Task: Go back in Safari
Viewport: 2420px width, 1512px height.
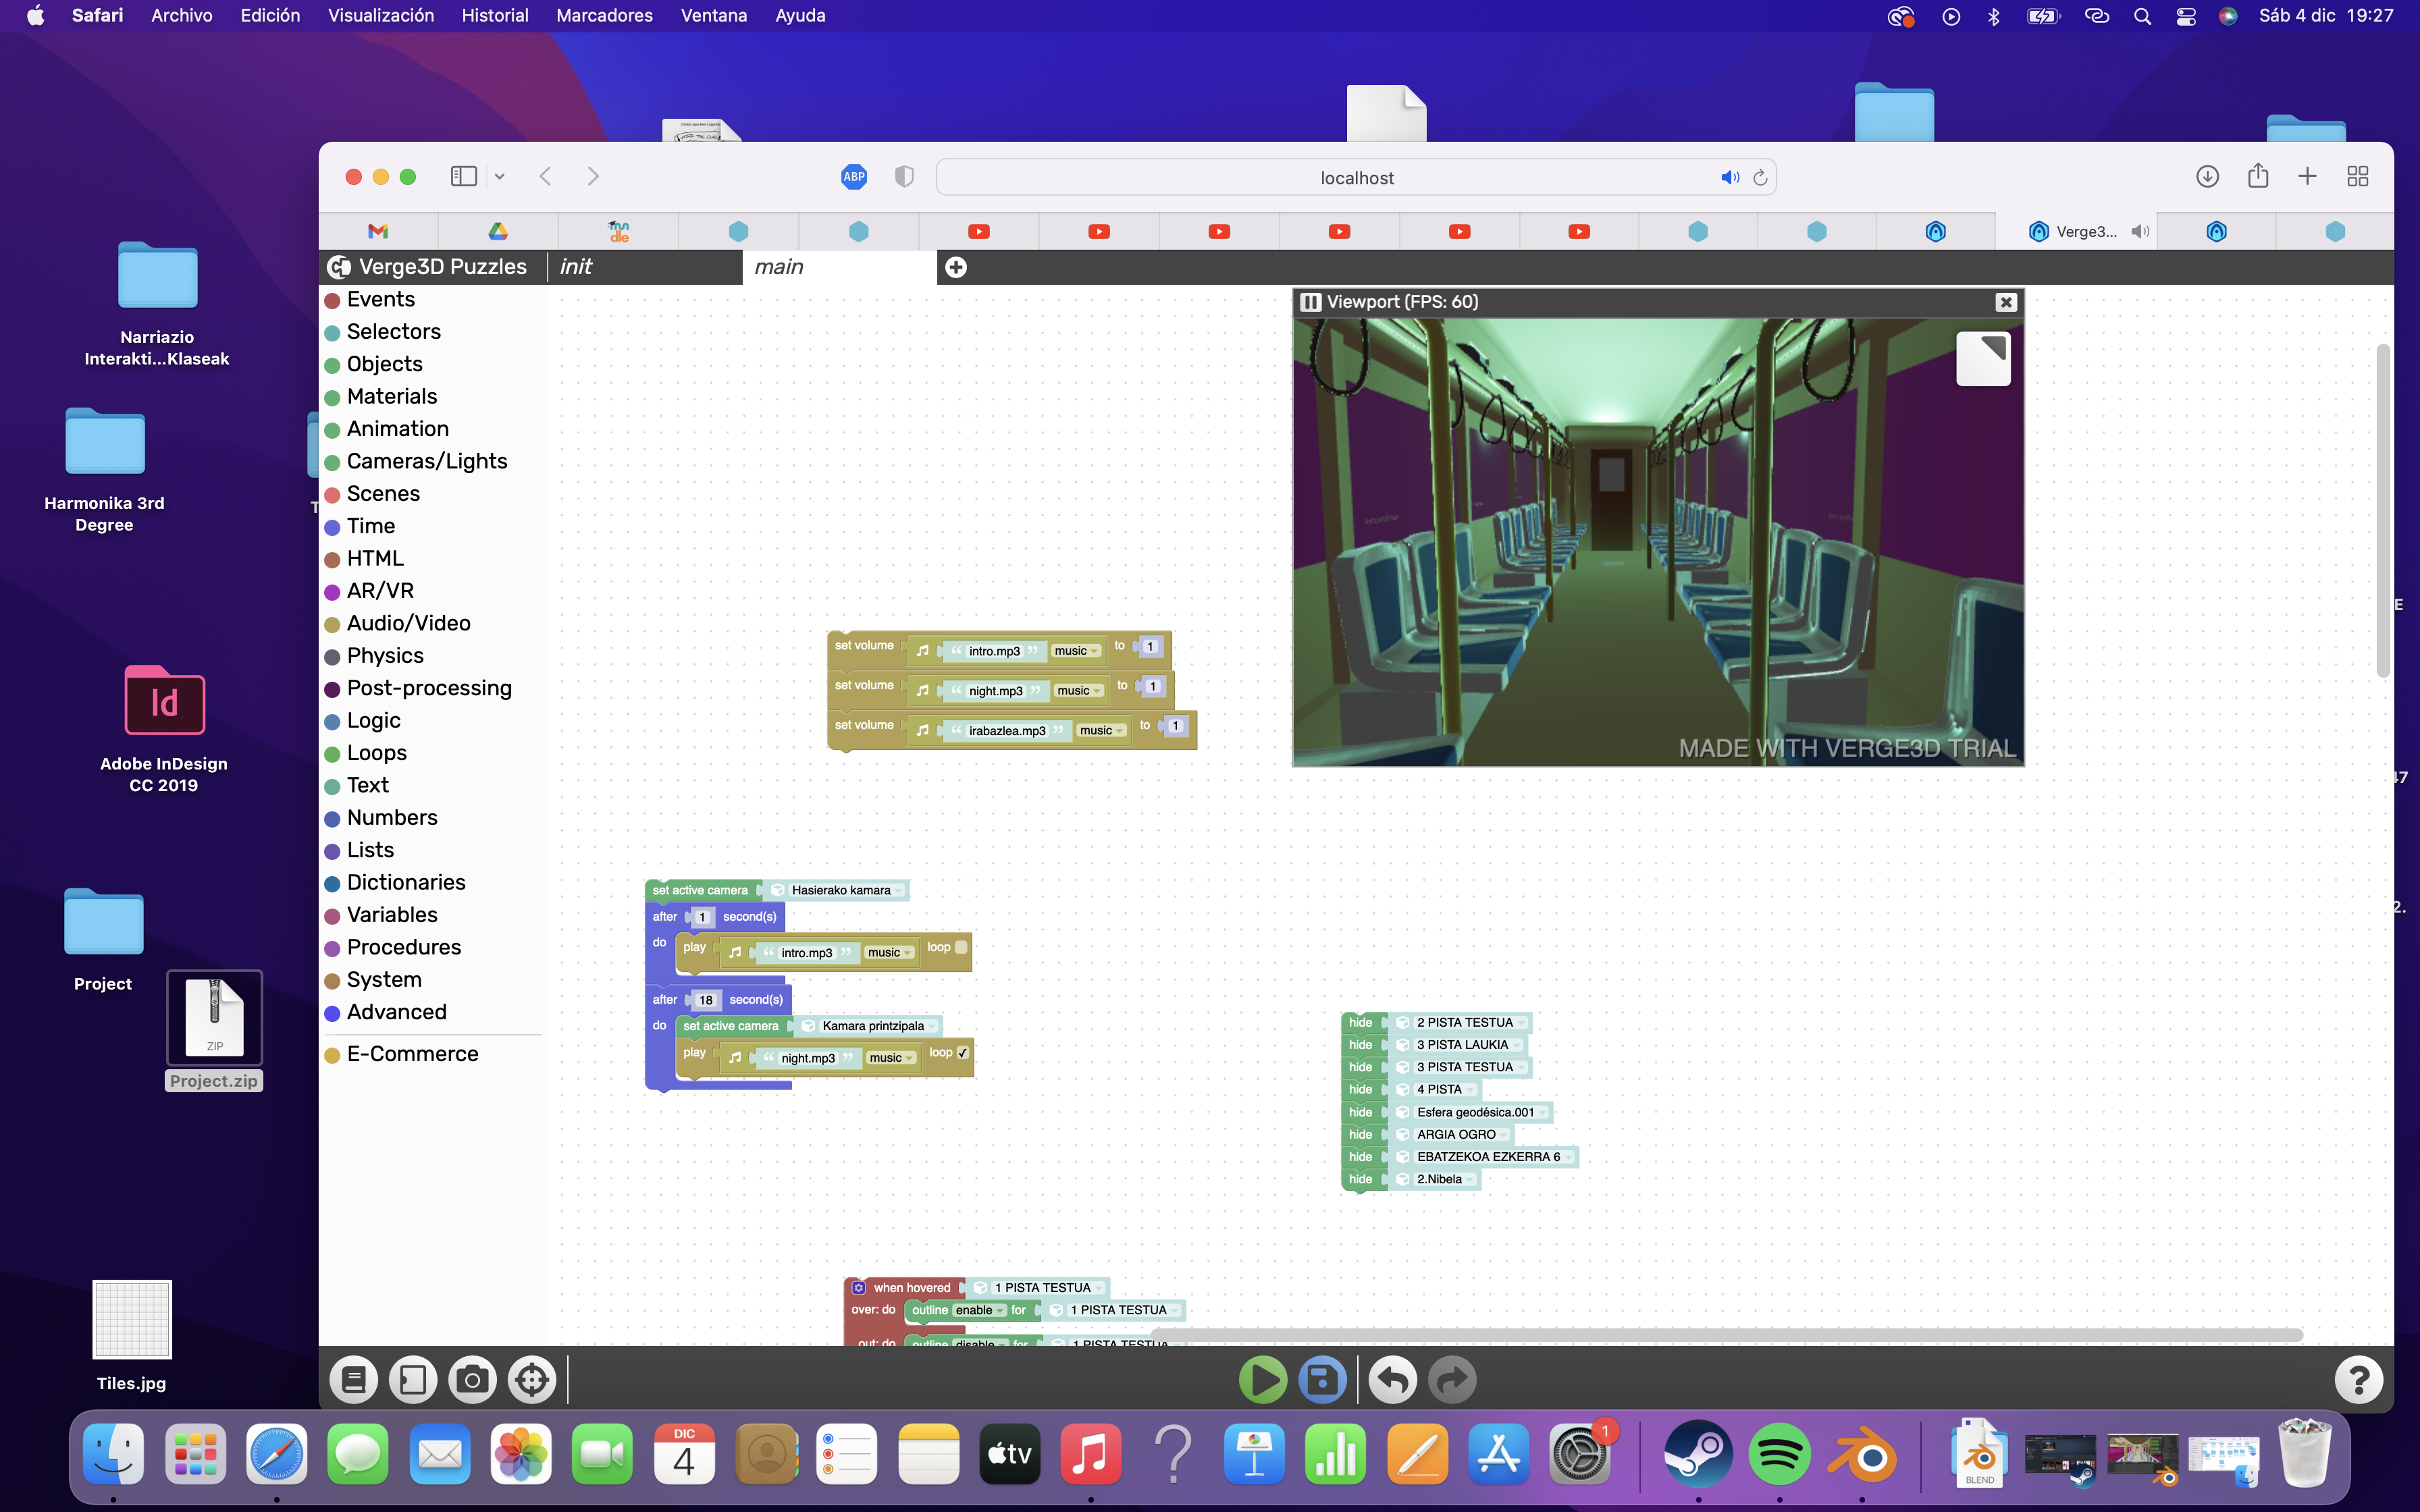Action: pyautogui.click(x=545, y=176)
